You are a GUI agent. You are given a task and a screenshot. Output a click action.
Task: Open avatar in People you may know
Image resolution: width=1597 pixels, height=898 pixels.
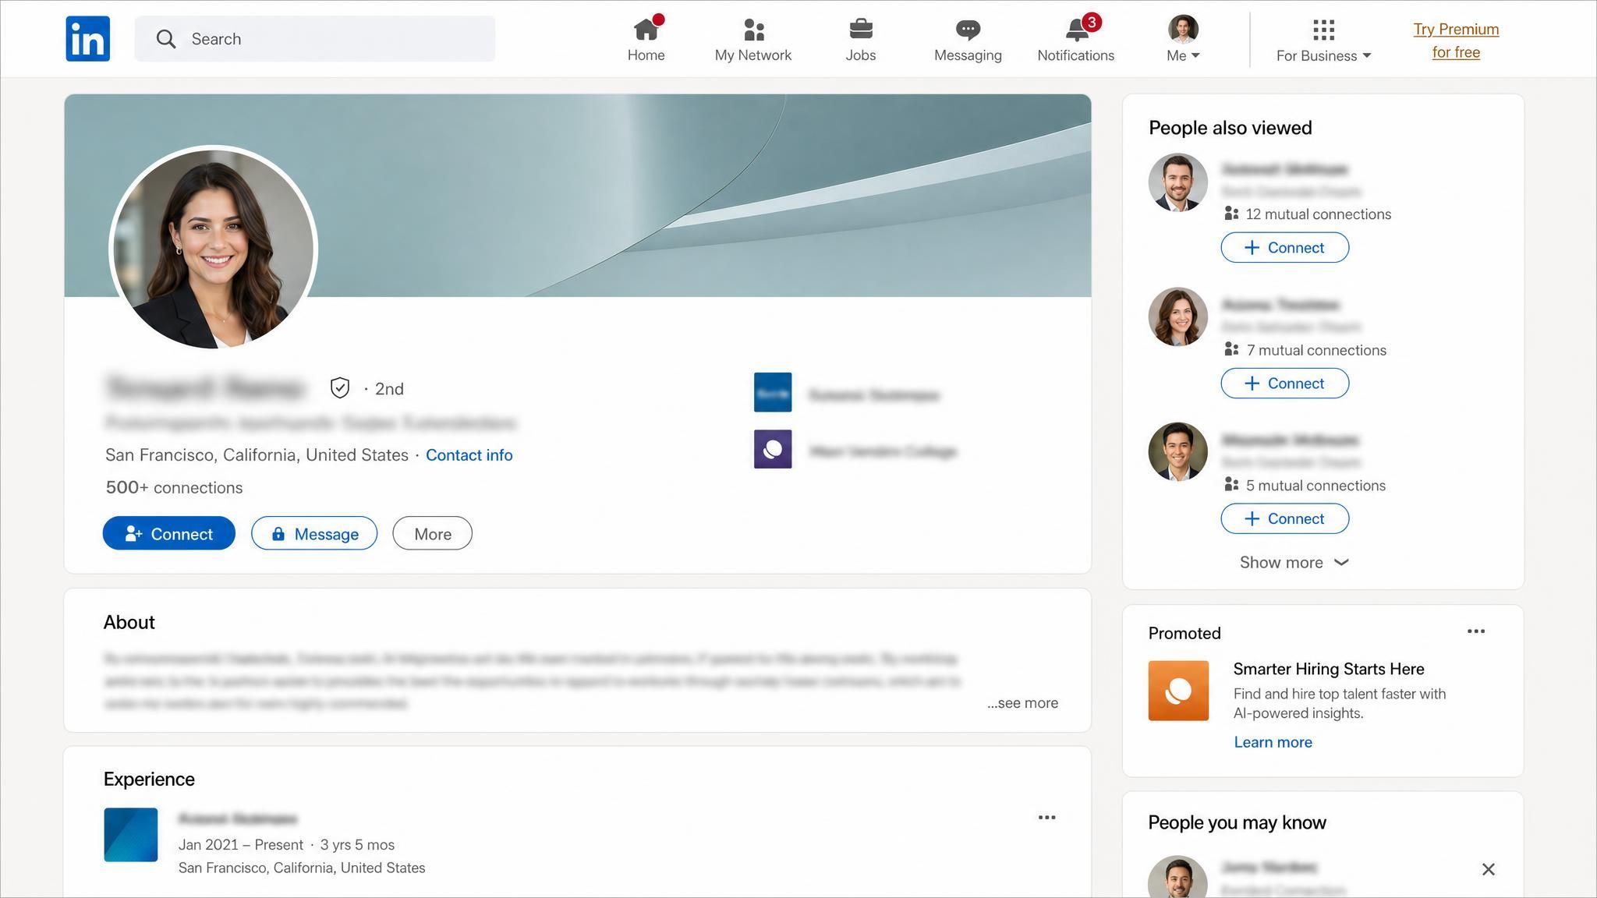1177,878
